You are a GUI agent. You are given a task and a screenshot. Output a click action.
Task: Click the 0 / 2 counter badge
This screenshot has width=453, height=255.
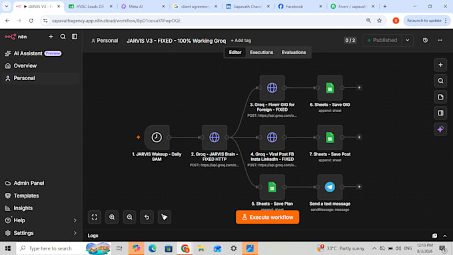pos(350,41)
